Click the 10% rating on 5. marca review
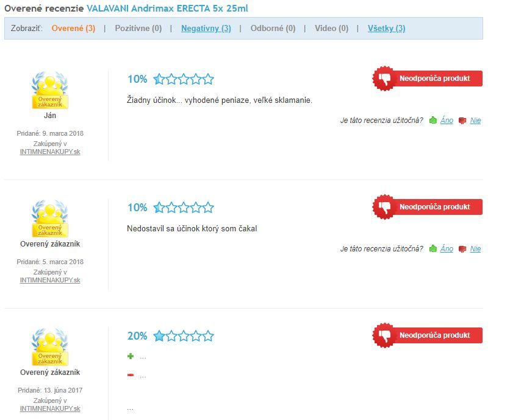 click(137, 208)
